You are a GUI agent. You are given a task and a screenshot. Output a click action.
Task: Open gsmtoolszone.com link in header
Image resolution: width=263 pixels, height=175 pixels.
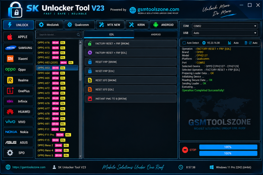click(x=158, y=9)
